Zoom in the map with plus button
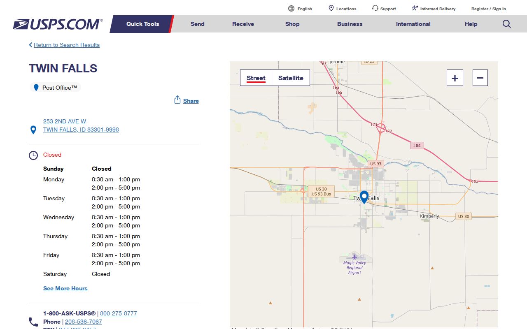527x329 pixels. coord(455,78)
